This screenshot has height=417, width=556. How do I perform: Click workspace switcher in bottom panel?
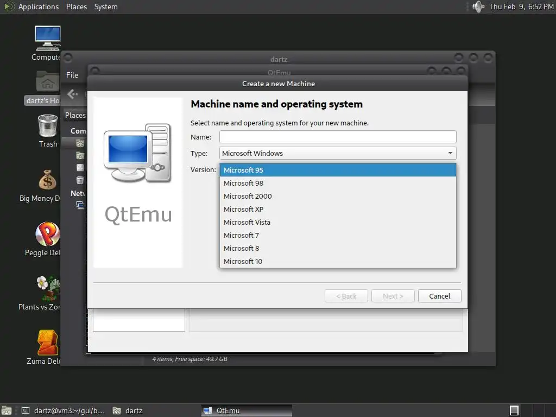tap(514, 410)
